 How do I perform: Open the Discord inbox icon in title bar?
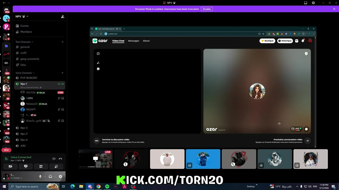click(306, 3)
